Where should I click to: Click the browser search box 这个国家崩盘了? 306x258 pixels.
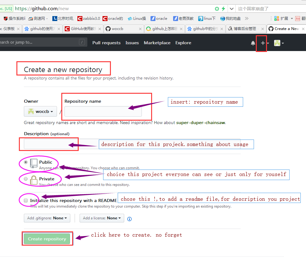click(271, 9)
